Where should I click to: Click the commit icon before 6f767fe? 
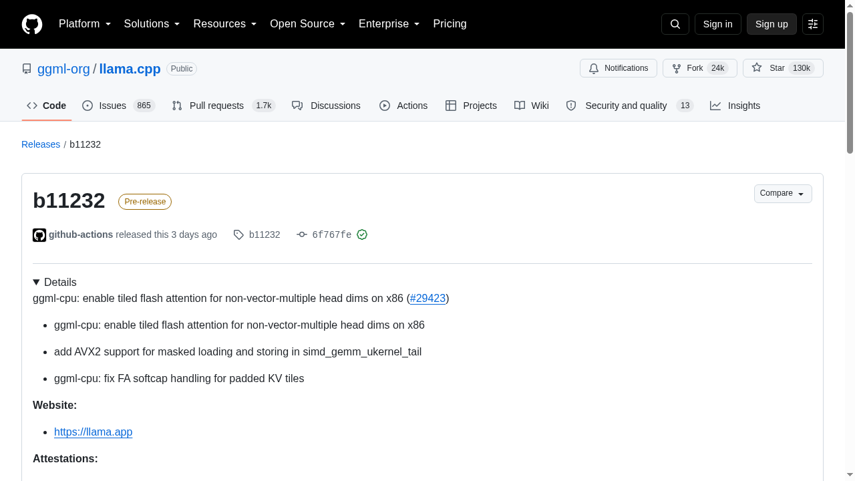click(302, 234)
